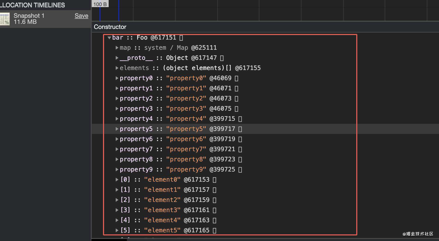
Task: Expand the property6 row arrow
Action: [x=117, y=139]
